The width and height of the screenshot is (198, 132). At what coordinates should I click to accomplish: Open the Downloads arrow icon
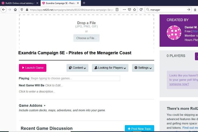(x=195, y=10)
